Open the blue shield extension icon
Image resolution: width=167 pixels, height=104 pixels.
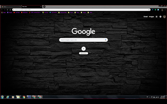(153, 10)
